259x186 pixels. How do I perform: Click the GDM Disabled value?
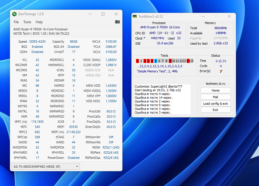[37, 52]
